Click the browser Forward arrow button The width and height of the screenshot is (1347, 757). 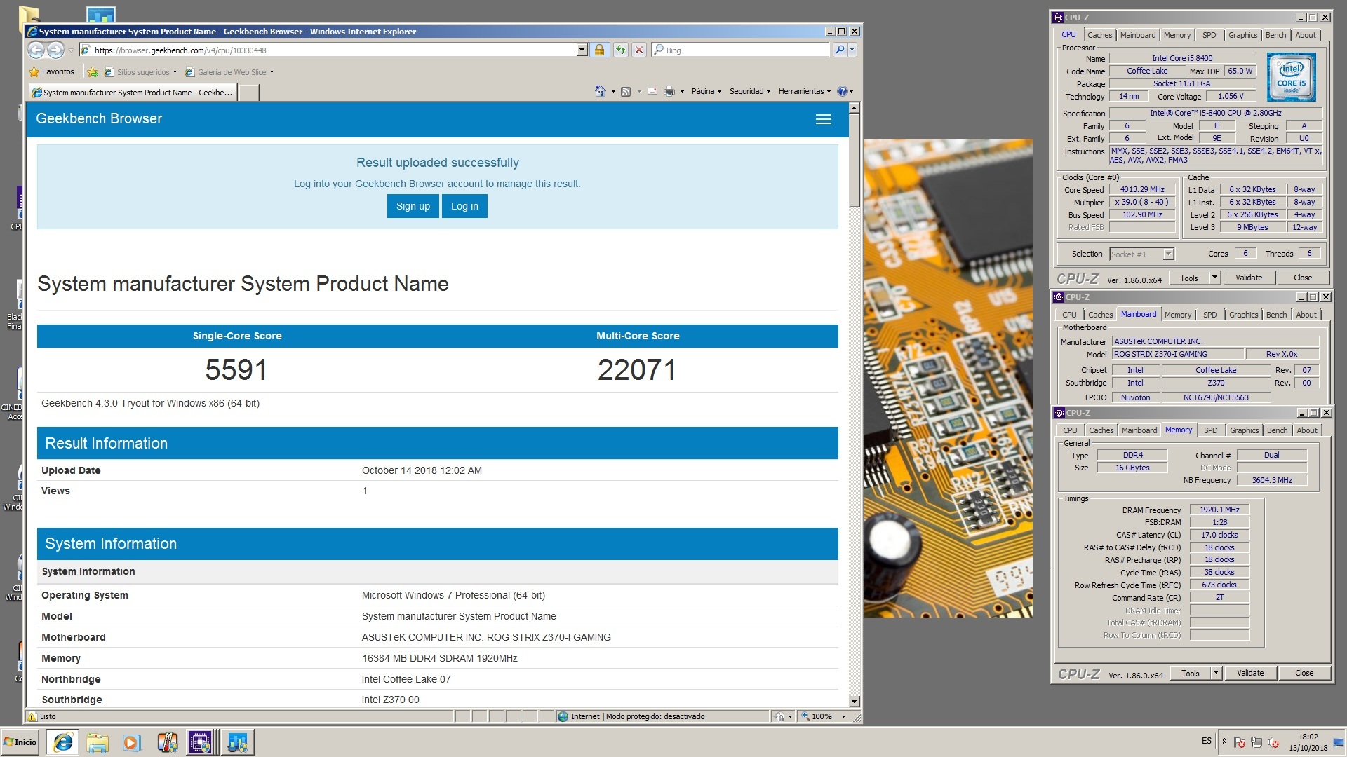pos(56,50)
